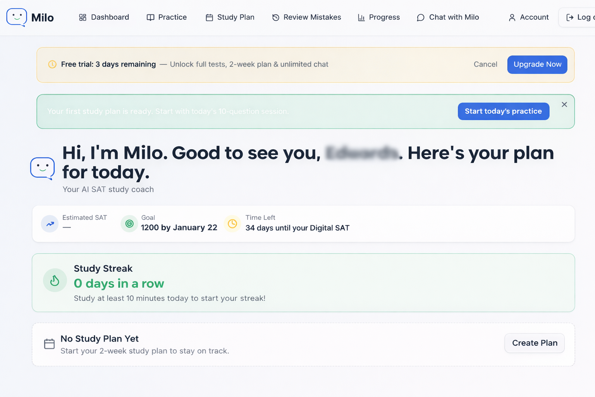Viewport: 595px width, 397px height.
Task: Open Chat with Milo
Action: tap(448, 17)
